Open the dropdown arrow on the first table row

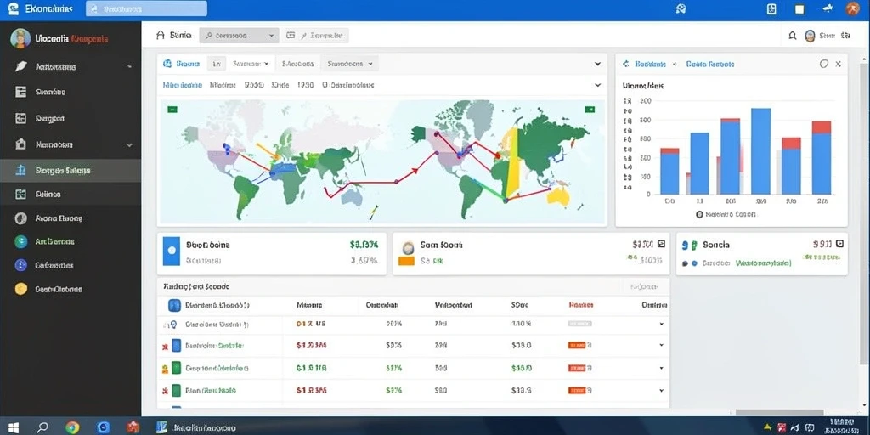pyautogui.click(x=661, y=324)
